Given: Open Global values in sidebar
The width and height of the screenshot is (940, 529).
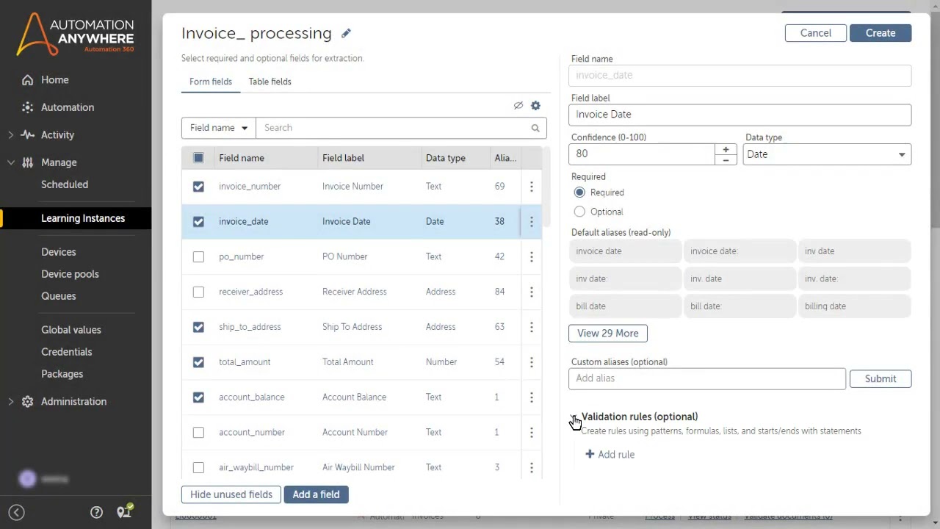Looking at the screenshot, I should pyautogui.click(x=71, y=330).
